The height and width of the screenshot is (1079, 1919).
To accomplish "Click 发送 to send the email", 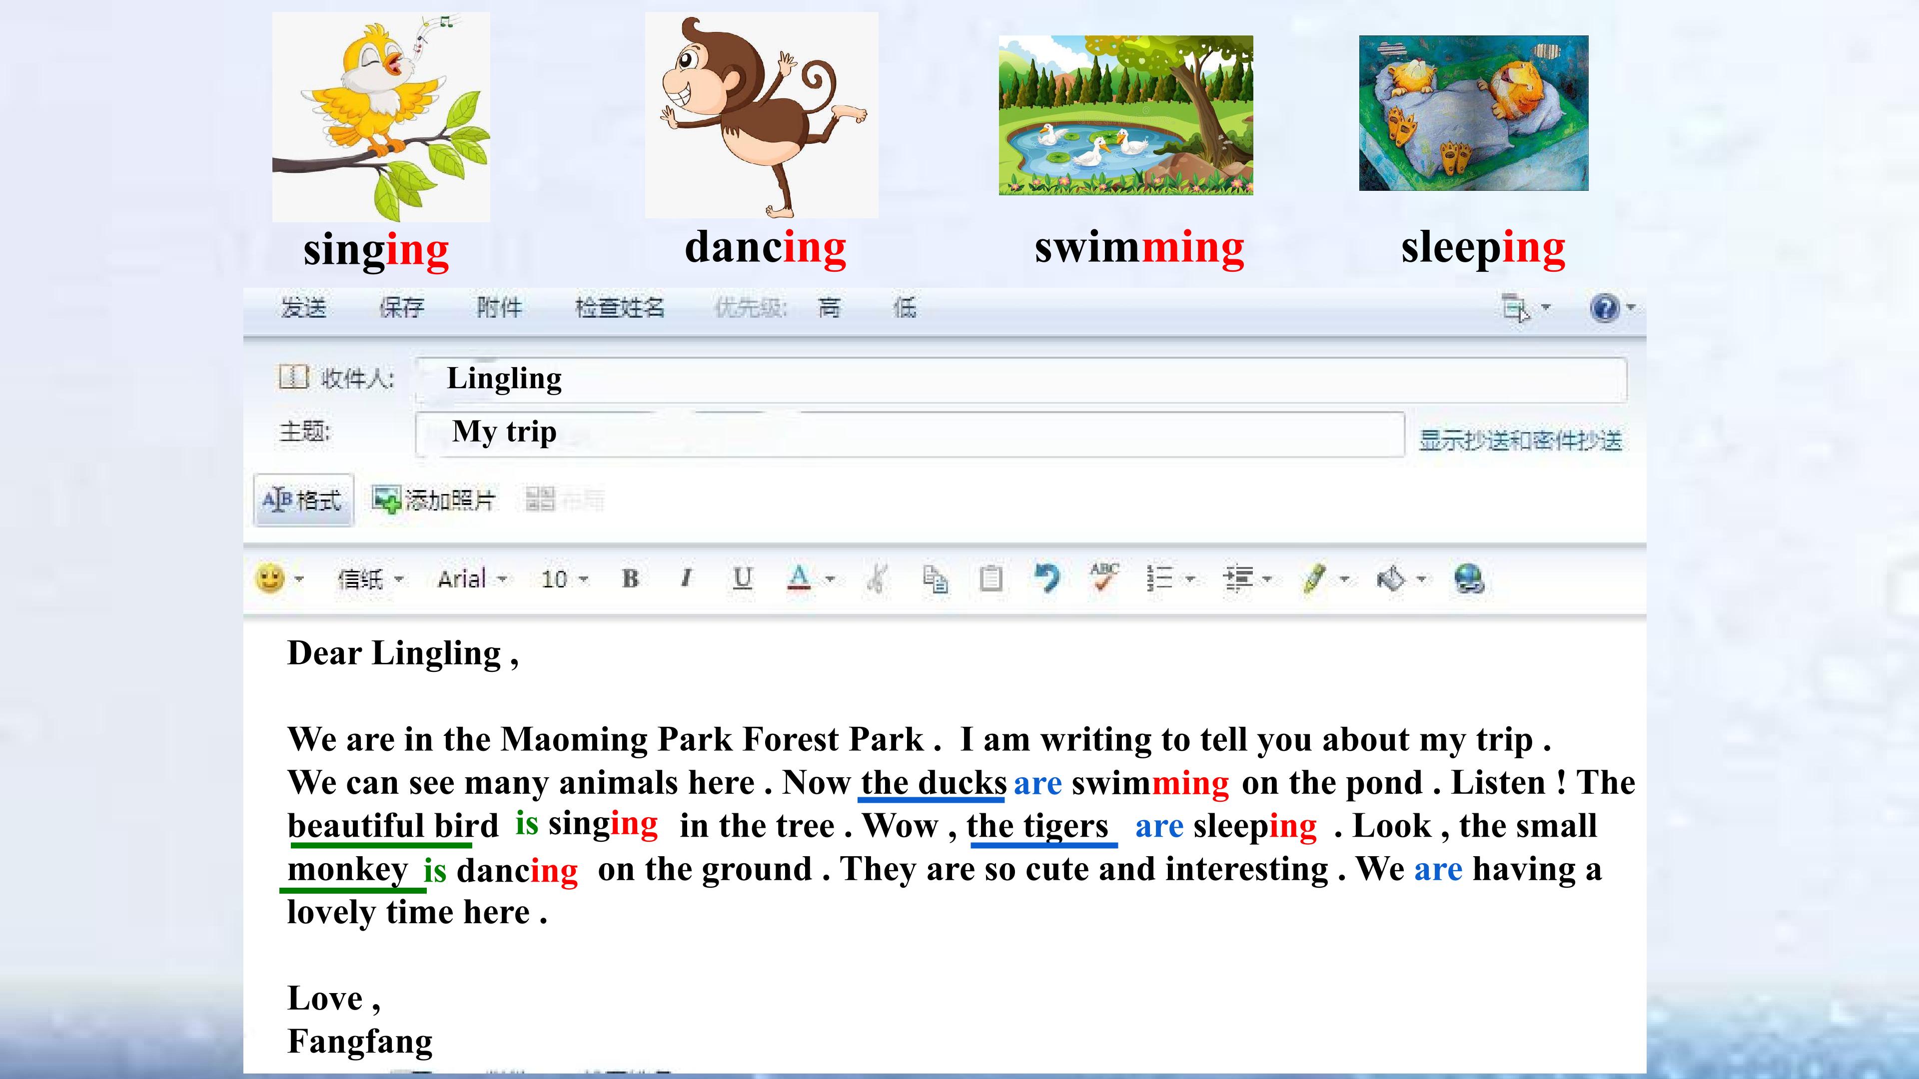I will click(x=304, y=308).
